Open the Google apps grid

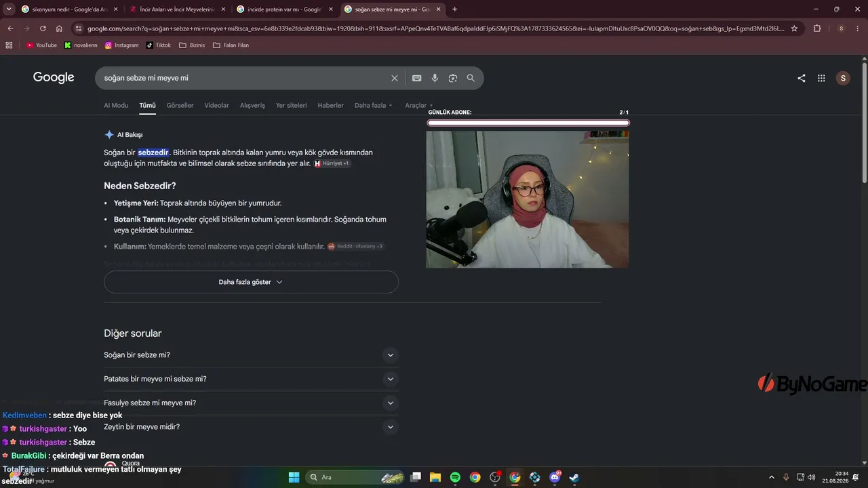click(x=821, y=78)
